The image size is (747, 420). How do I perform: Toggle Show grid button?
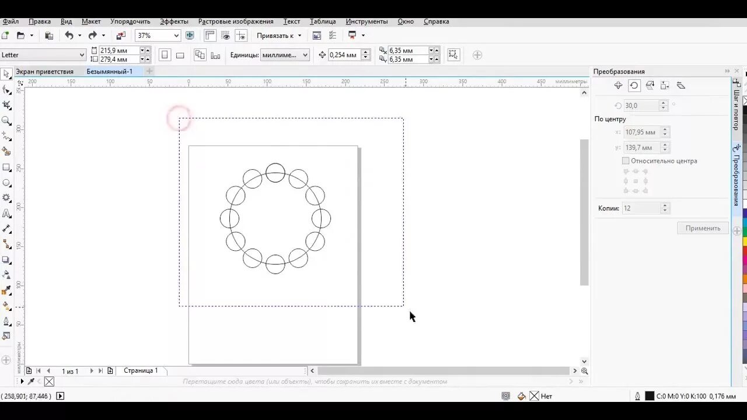[x=225, y=36]
